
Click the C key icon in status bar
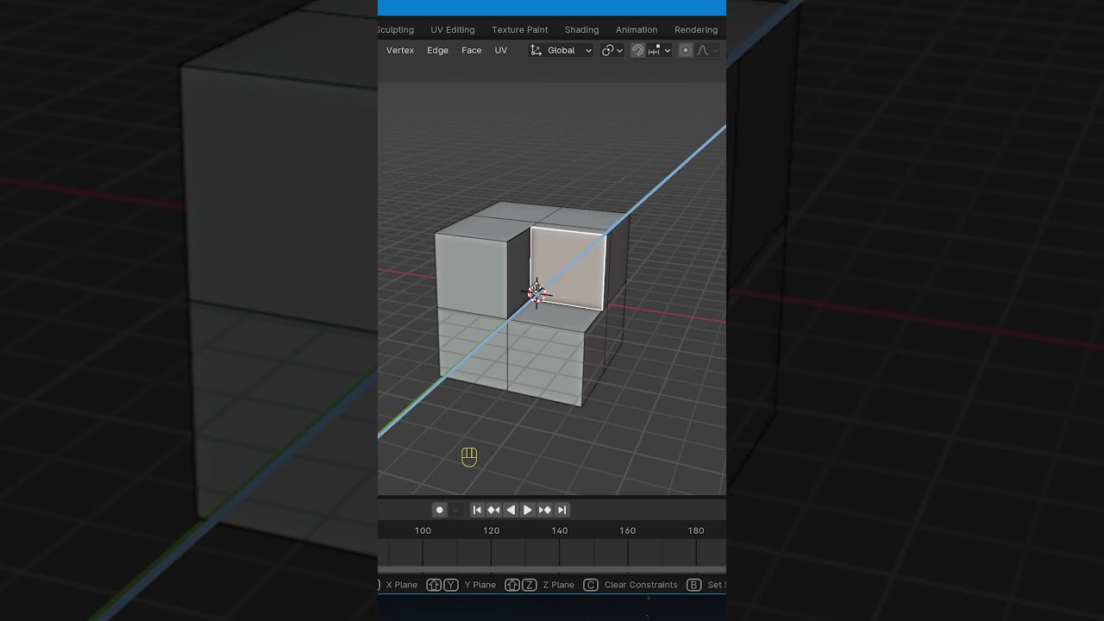(591, 585)
